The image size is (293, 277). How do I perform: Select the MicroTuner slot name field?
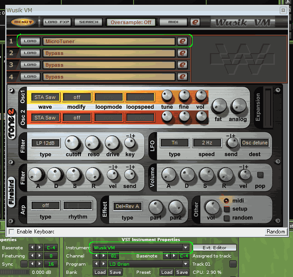(109, 41)
